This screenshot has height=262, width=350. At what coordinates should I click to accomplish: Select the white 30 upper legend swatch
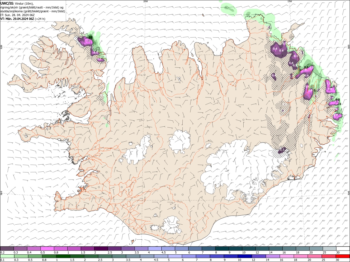point(343,249)
